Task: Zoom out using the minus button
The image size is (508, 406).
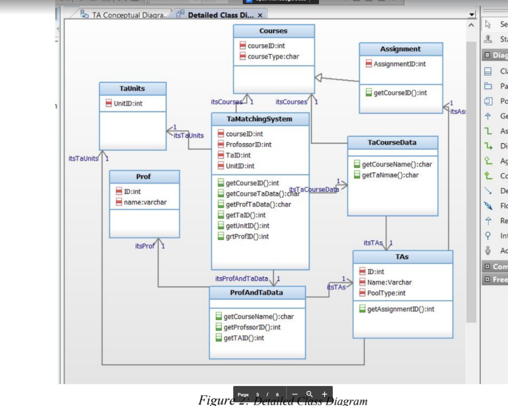Action: (x=295, y=394)
